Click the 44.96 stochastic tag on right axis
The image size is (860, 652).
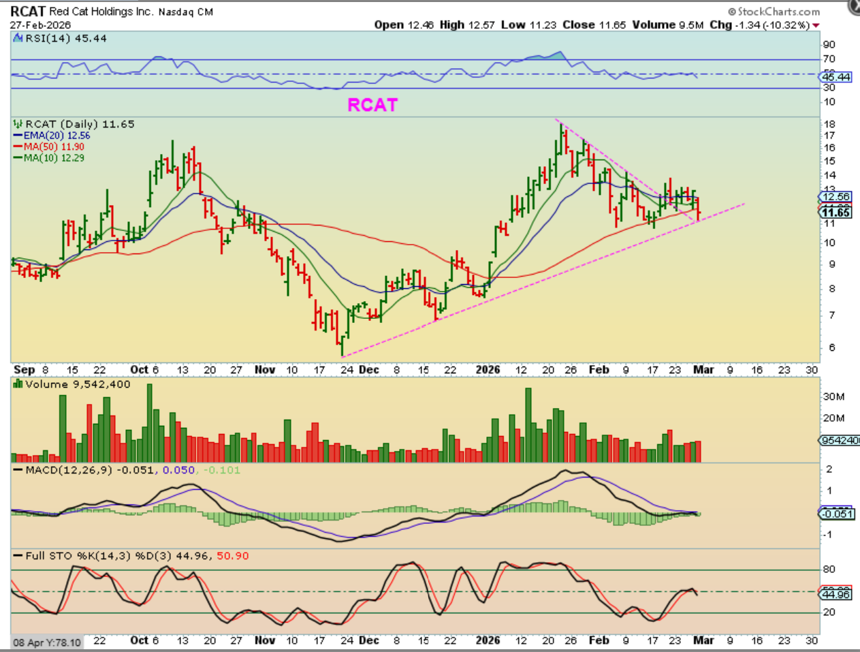836,595
